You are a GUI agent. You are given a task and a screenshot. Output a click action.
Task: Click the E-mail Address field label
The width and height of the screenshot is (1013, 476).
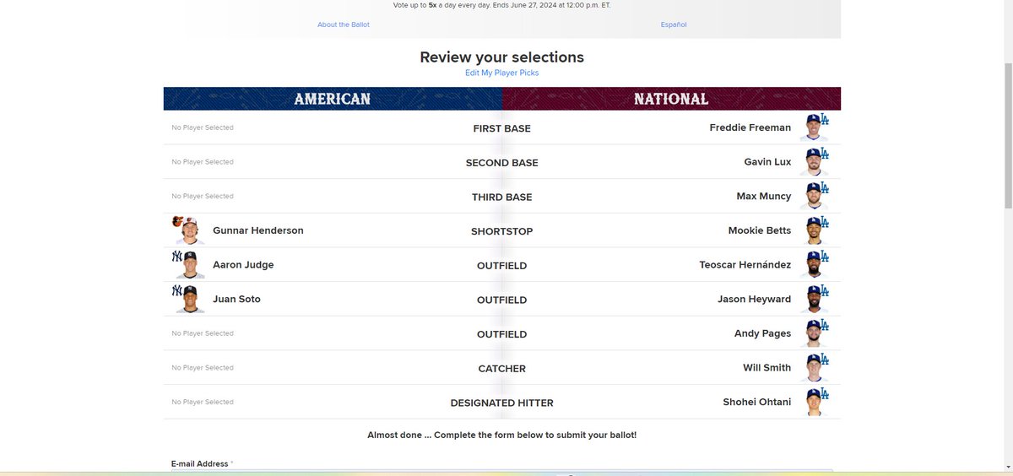200,463
